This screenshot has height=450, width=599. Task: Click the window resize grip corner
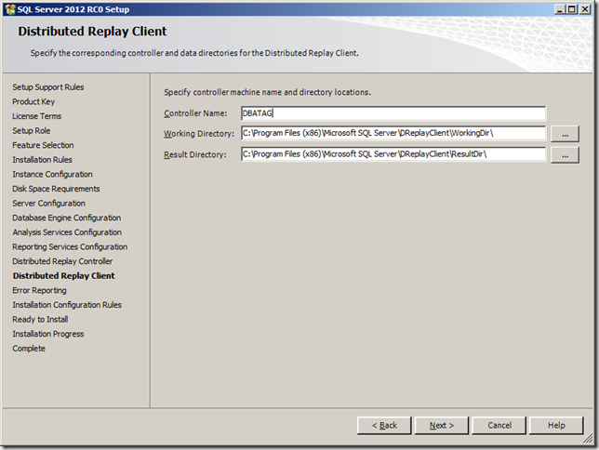tap(588, 440)
